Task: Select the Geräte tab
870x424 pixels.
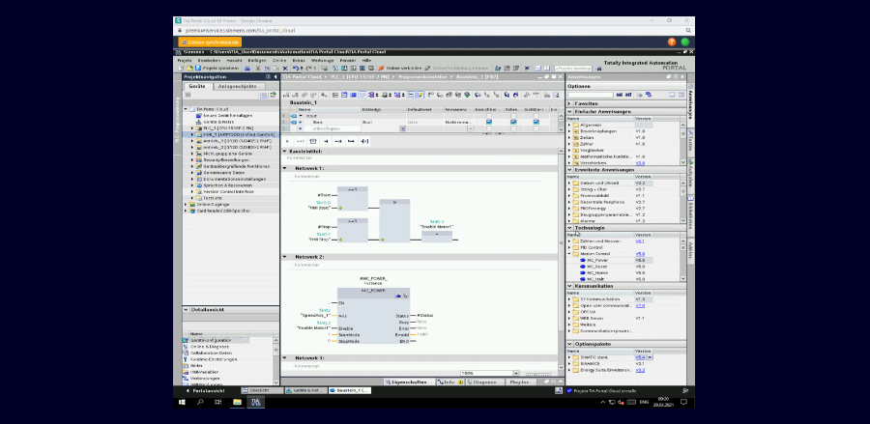Action: pyautogui.click(x=197, y=87)
